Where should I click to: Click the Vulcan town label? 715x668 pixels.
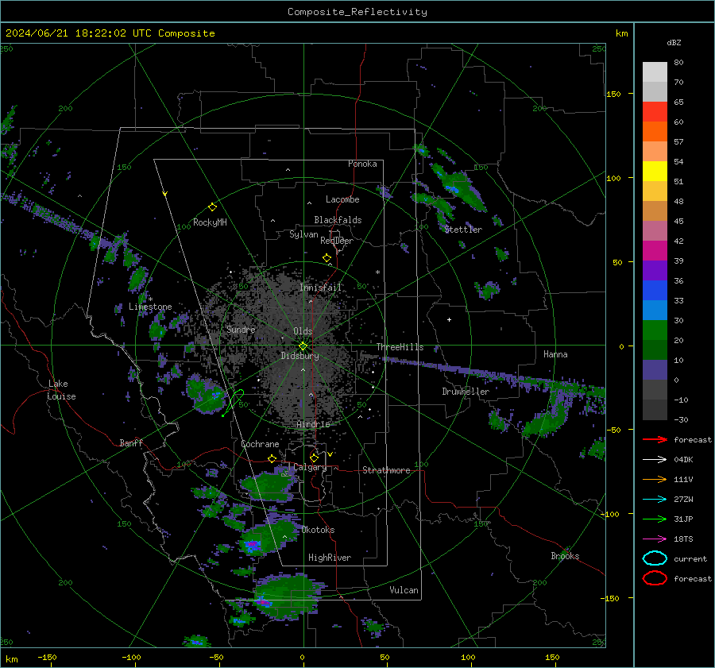pyautogui.click(x=404, y=590)
